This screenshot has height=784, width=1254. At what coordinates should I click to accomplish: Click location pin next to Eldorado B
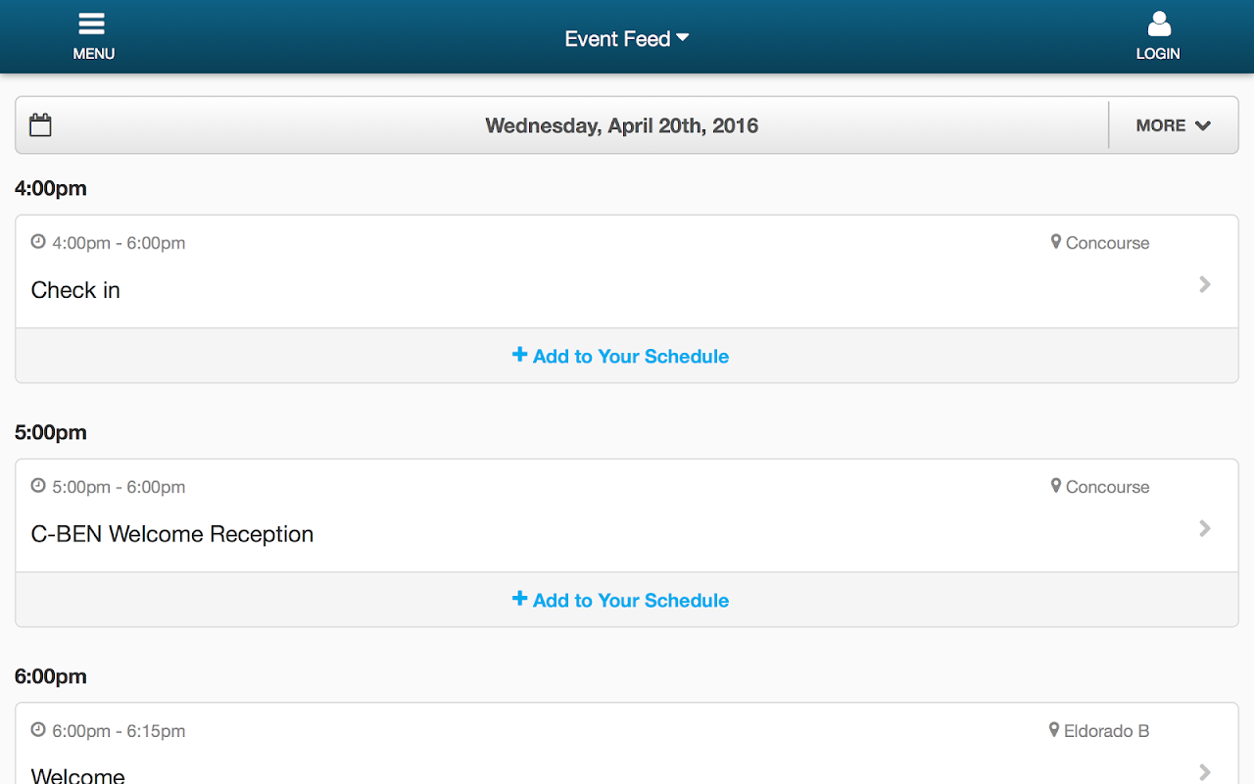coord(1054,730)
